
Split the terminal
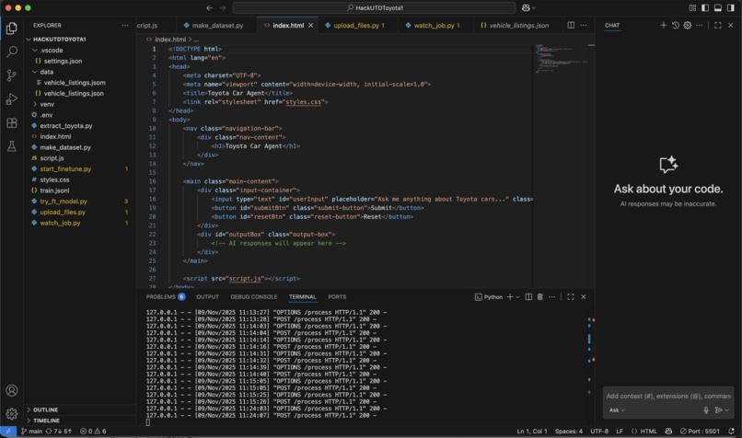pyautogui.click(x=528, y=296)
